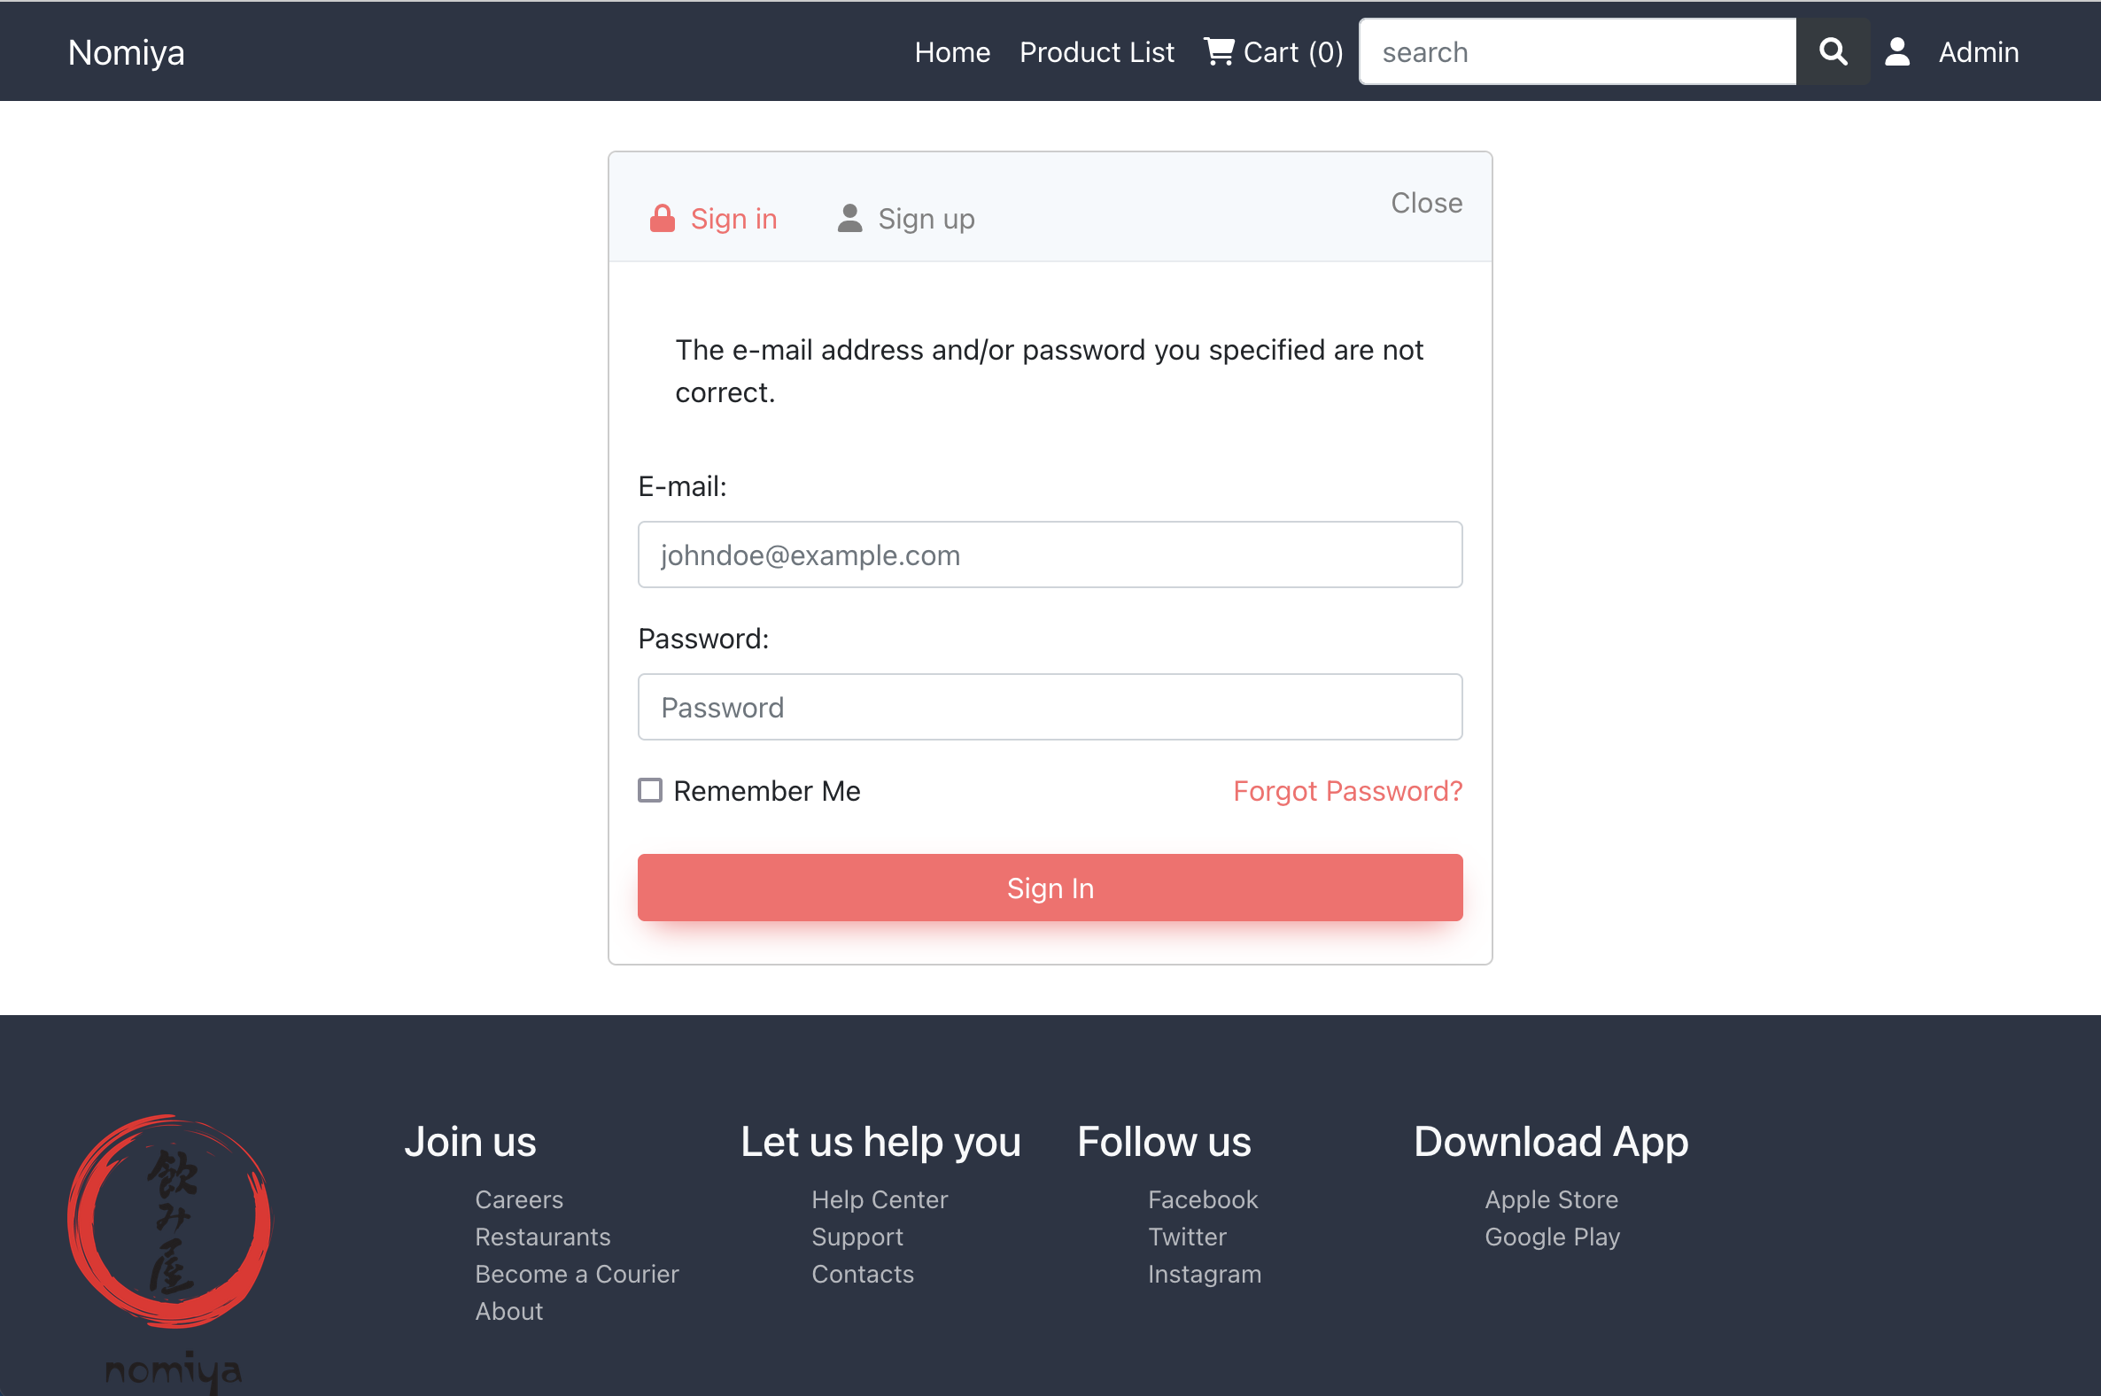Focus the E-mail input field

[1050, 555]
